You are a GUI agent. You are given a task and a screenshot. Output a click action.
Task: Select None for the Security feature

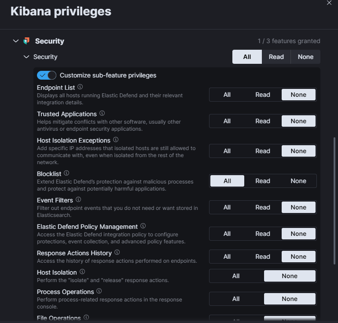click(305, 57)
